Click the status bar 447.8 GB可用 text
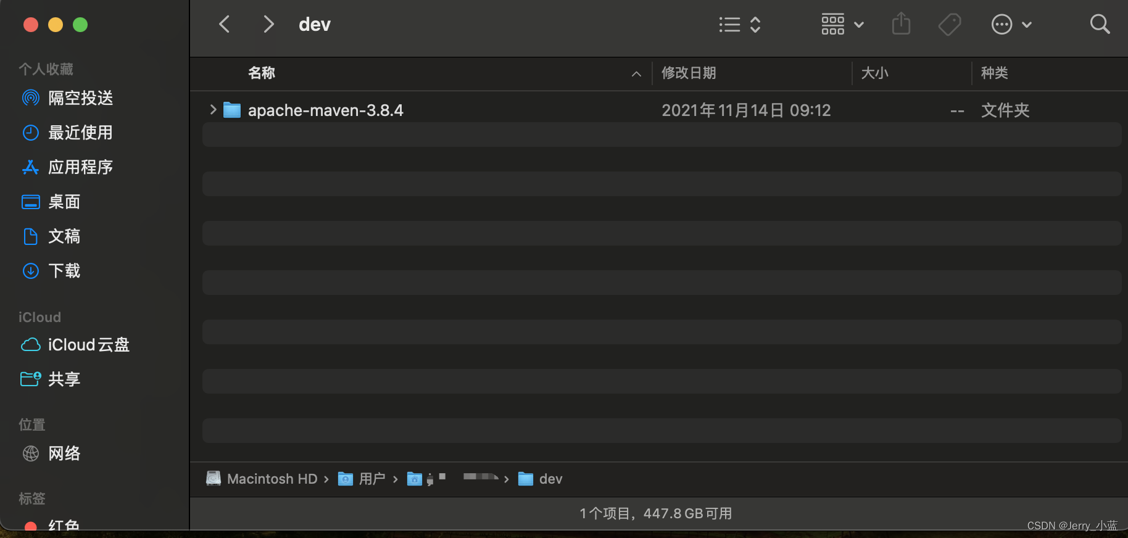The height and width of the screenshot is (538, 1128). pos(687,513)
